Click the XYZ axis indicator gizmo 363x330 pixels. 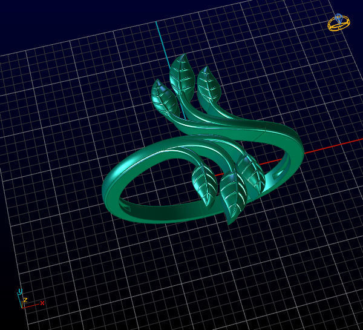coord(31,299)
